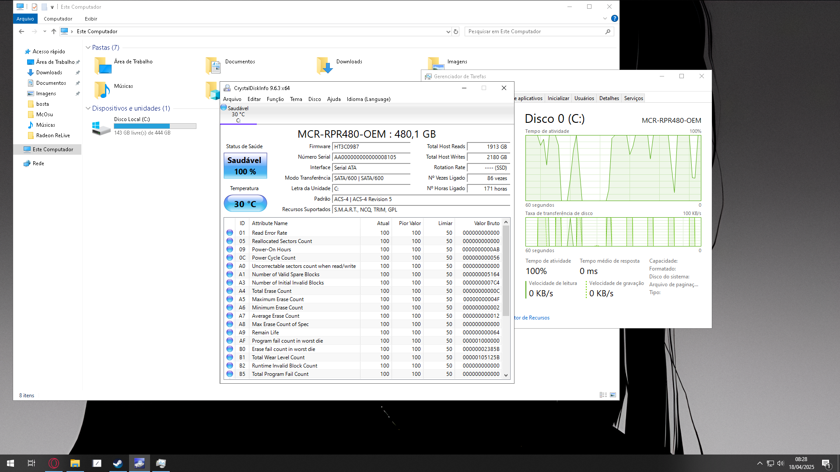Switch to Detalhes tab in Task Manager
Screen dimensions: 840x472
pos(609,98)
